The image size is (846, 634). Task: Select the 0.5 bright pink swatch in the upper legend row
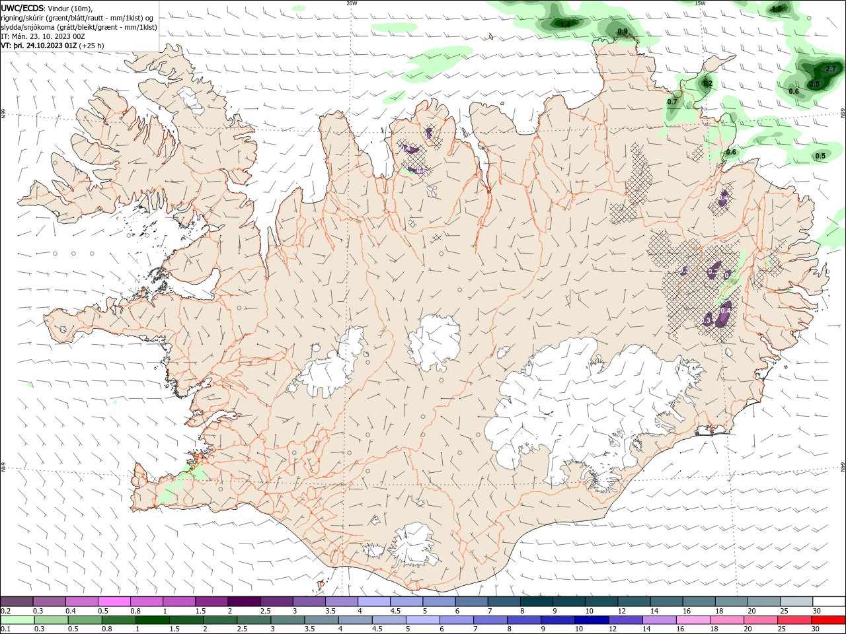114,602
